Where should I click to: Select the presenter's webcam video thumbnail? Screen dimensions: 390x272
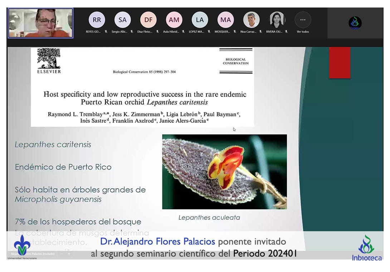point(40,23)
